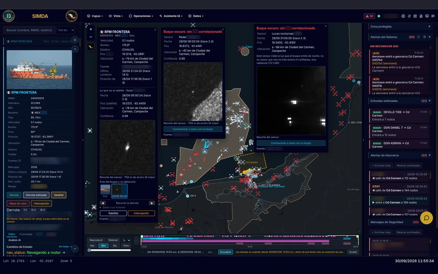Open the Capas menu
The width and height of the screenshot is (438, 274).
(95, 16)
